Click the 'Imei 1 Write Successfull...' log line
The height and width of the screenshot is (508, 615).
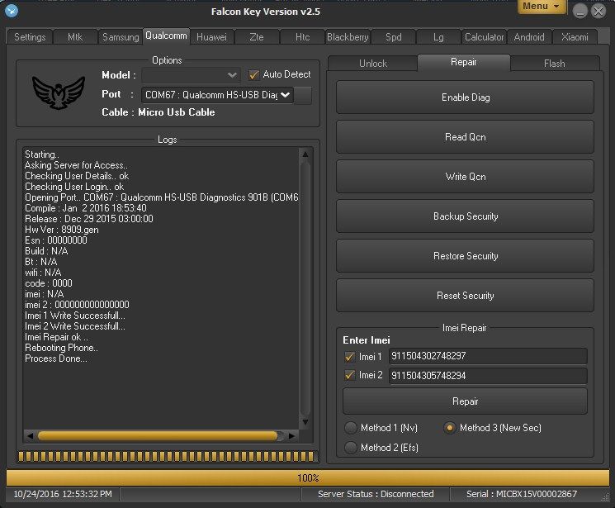tap(75, 316)
